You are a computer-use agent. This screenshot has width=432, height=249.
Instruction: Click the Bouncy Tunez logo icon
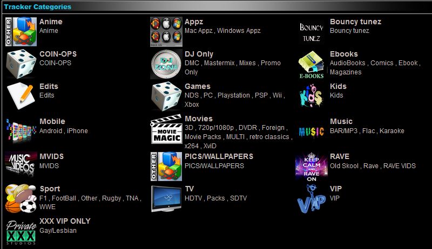[312, 32]
